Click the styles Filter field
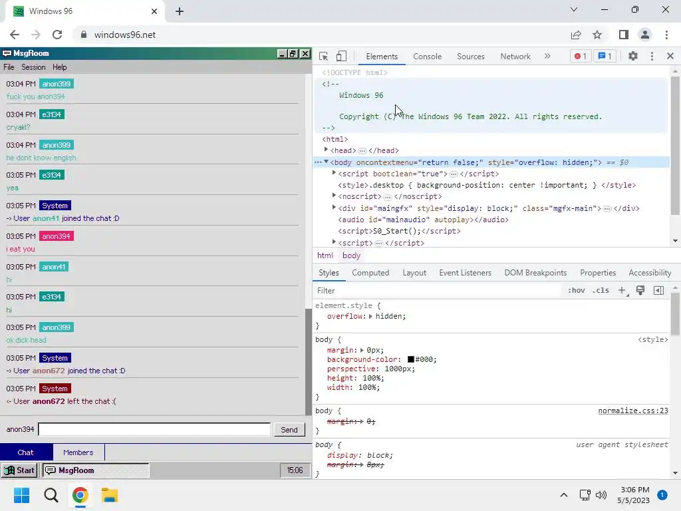 click(439, 291)
